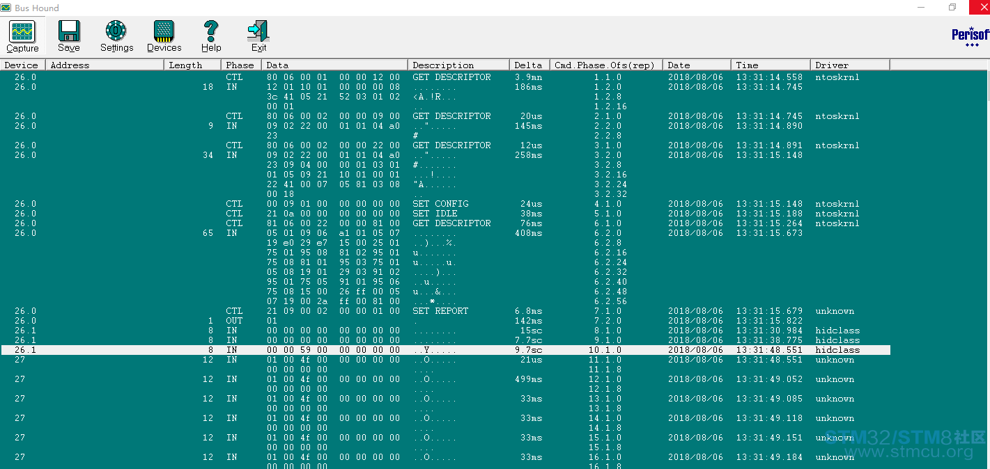Click the Save floppy disk icon
The height and width of the screenshot is (469, 990).
[x=69, y=31]
